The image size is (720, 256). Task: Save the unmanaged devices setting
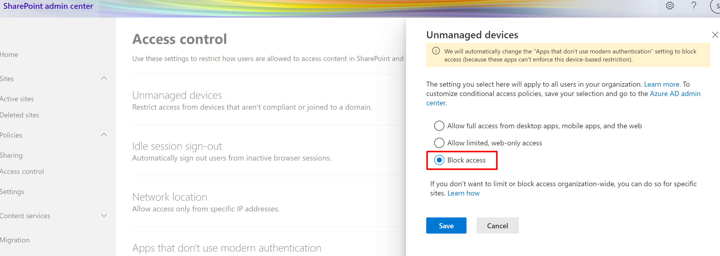446,226
